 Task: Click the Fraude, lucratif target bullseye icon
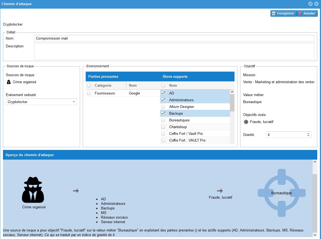[x=246, y=122]
